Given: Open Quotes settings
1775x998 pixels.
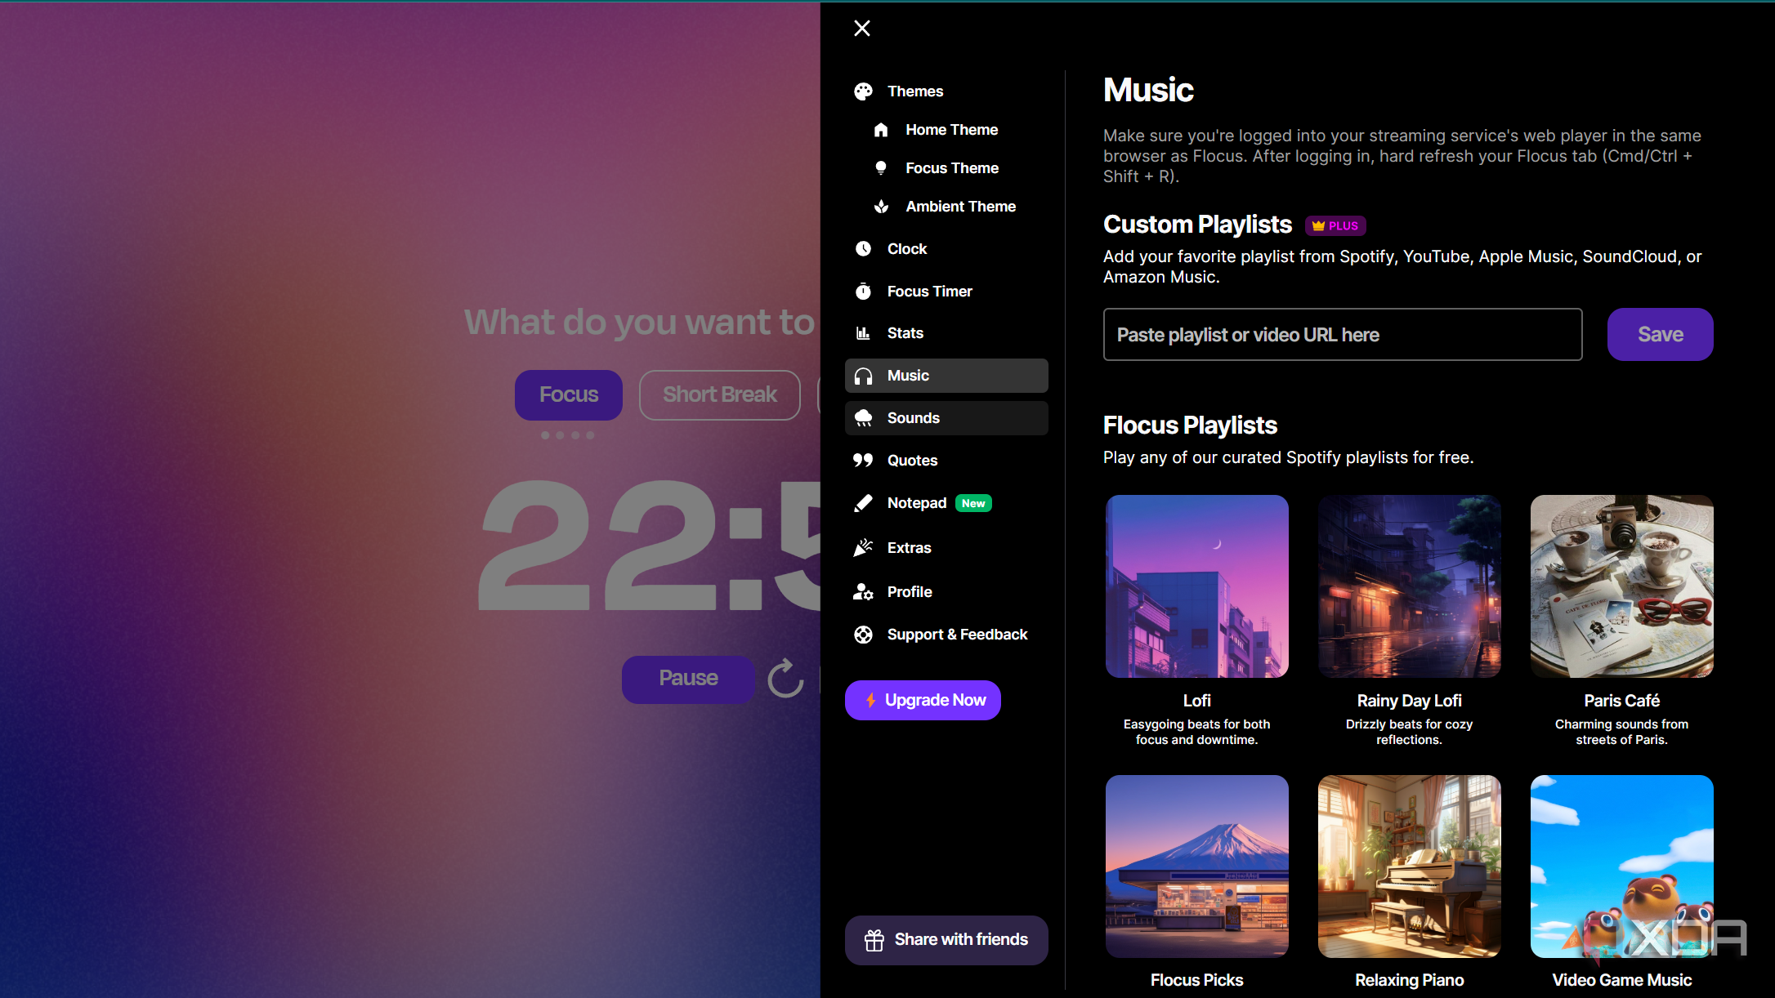Looking at the screenshot, I should coord(912,461).
